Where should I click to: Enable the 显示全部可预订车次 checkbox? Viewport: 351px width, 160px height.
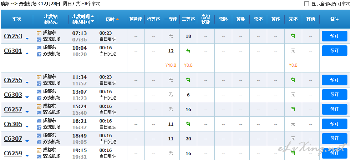click(306, 4)
